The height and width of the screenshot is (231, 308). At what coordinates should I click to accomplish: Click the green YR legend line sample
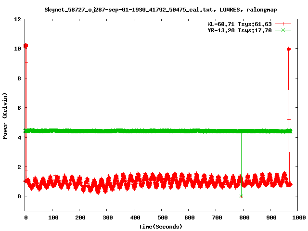click(x=283, y=30)
